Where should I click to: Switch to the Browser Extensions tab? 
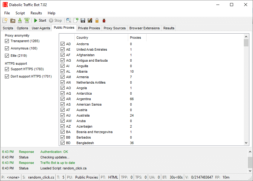click(144, 28)
